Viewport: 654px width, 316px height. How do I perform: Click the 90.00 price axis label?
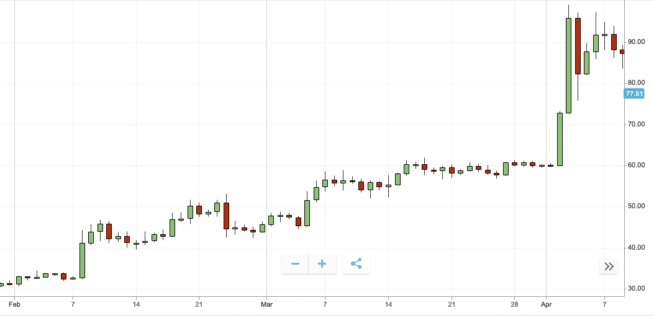(x=636, y=42)
